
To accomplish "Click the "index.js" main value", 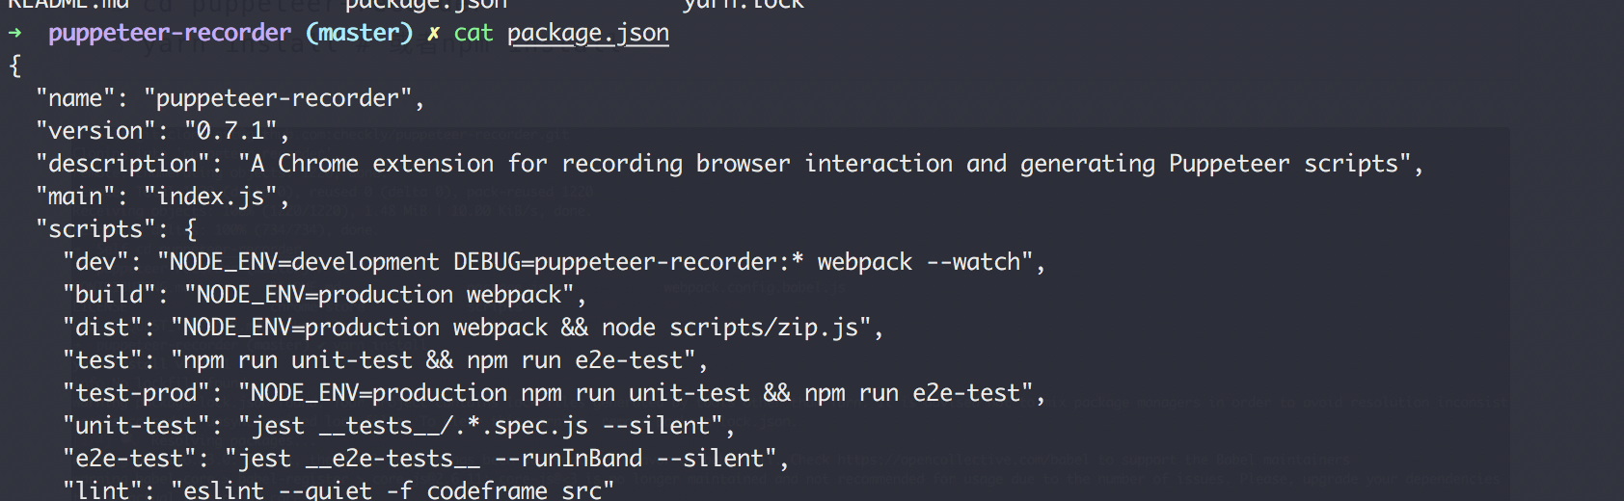I will click(x=210, y=197).
